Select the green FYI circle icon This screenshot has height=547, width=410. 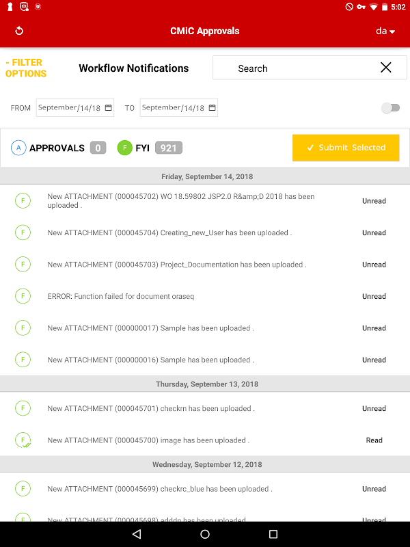pyautogui.click(x=124, y=148)
